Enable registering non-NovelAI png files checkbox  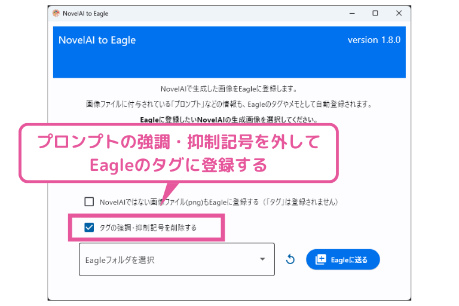[89, 202]
